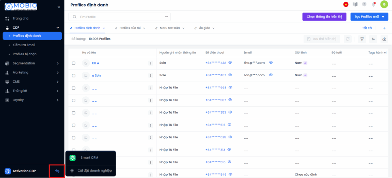
Task: Open the Maru test nữa tab dropdown arrow
Action: 183,28
